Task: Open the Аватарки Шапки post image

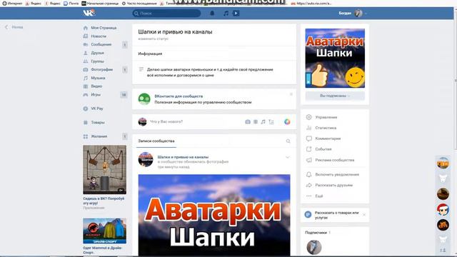Action: pos(214,216)
